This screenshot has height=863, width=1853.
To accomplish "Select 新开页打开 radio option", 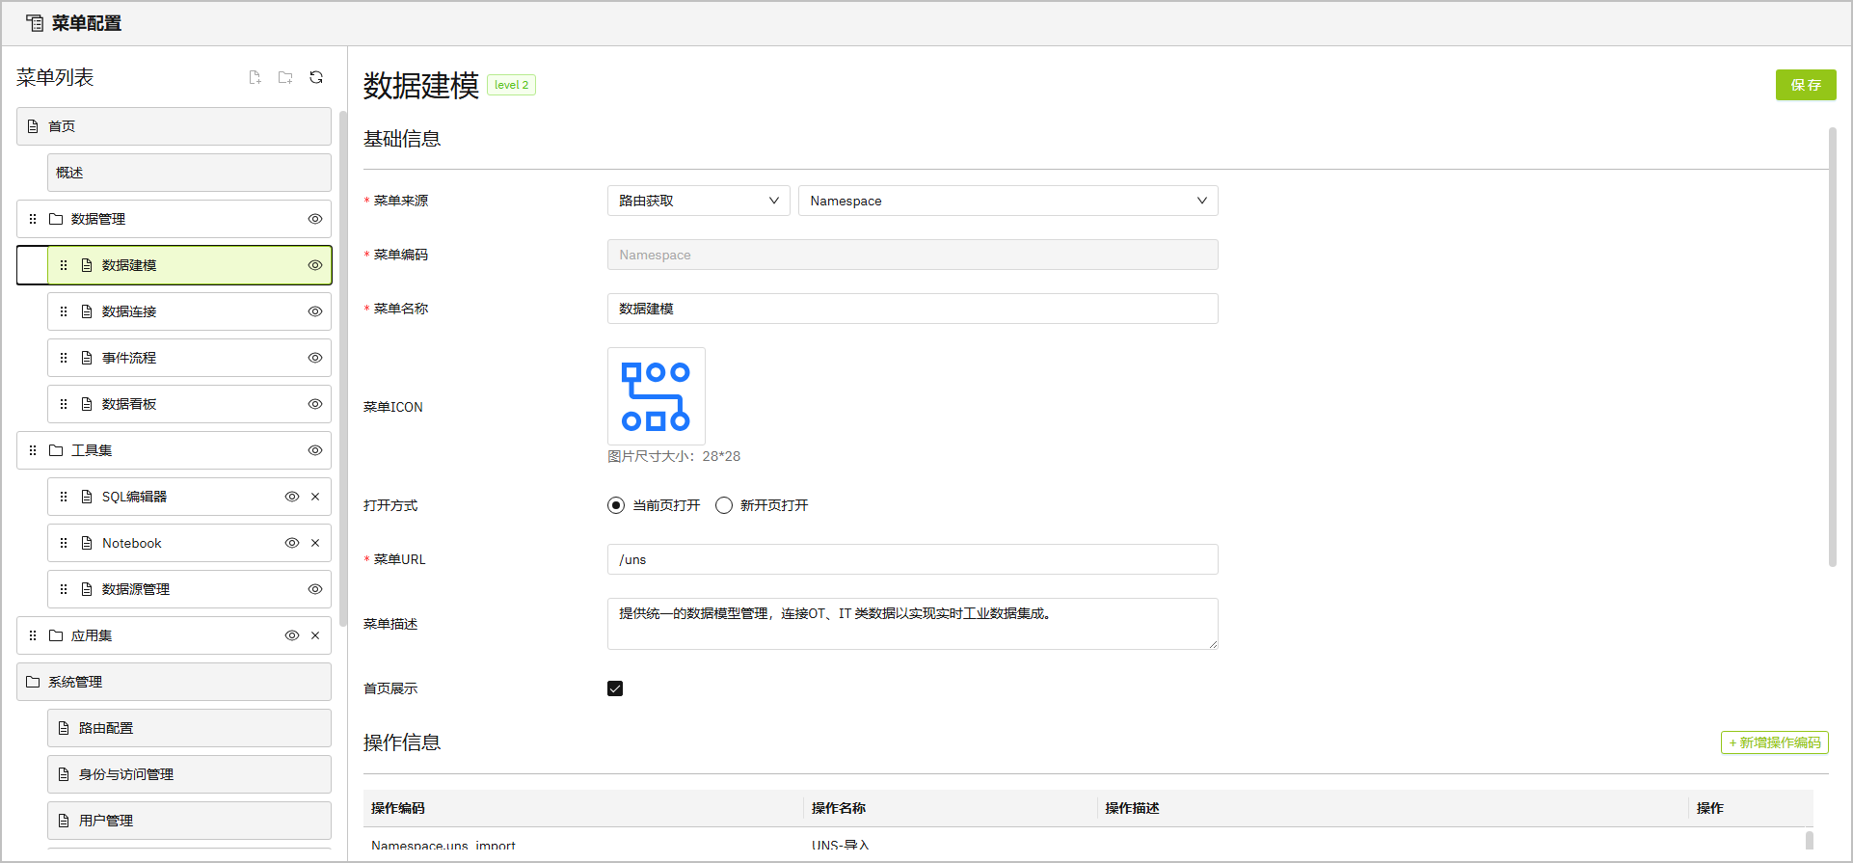I will (x=724, y=505).
